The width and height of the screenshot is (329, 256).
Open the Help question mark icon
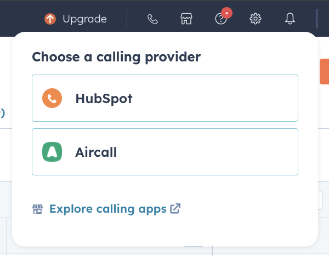pyautogui.click(x=221, y=19)
